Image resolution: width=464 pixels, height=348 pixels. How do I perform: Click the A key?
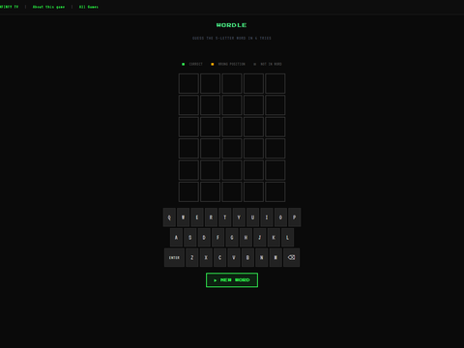[176, 238]
